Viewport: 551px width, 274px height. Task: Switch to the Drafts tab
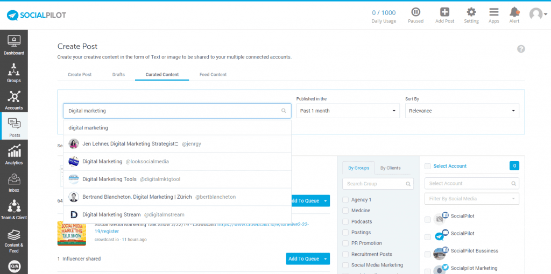(x=118, y=75)
